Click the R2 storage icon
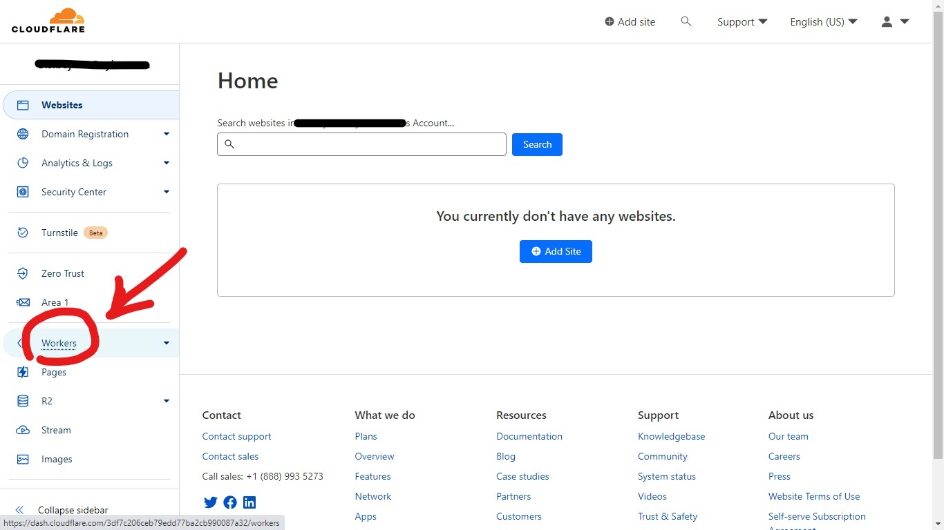944x530 pixels. click(23, 401)
